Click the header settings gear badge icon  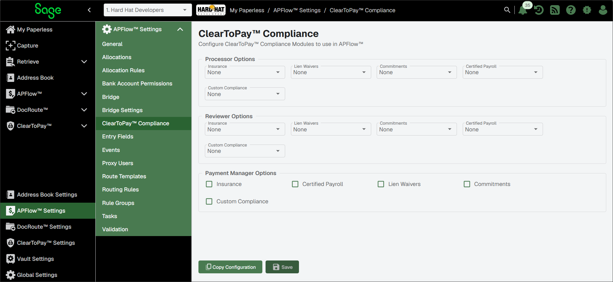(587, 10)
